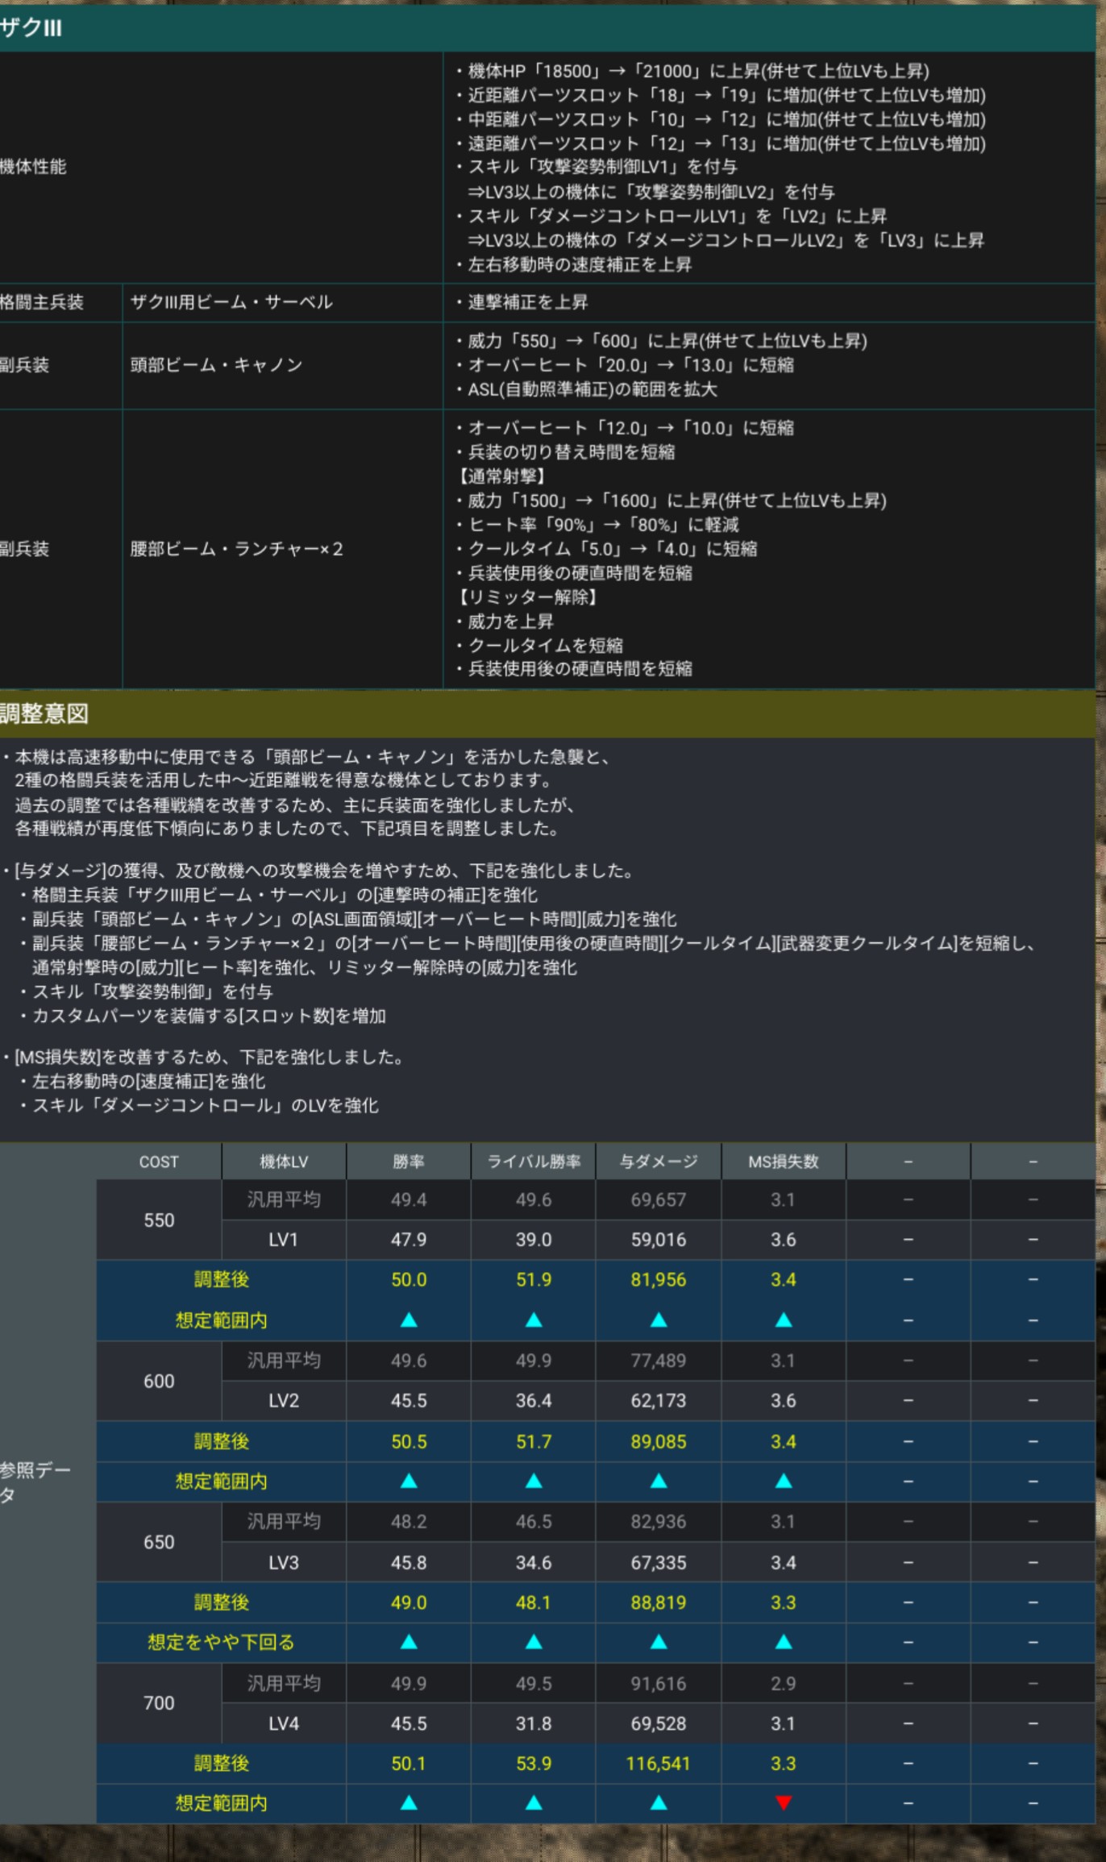Click the cyan up triangle below 116,541
This screenshot has width=1106, height=1862.
pos(659,1803)
